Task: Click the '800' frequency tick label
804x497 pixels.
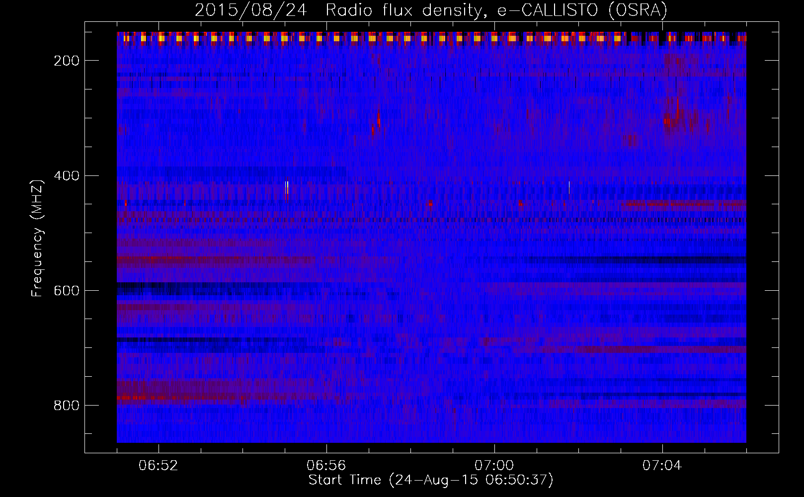Action: point(67,406)
